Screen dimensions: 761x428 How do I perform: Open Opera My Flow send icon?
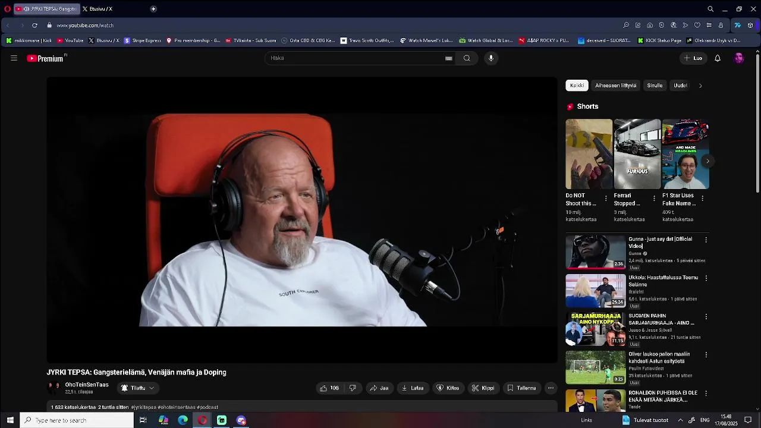(x=685, y=26)
